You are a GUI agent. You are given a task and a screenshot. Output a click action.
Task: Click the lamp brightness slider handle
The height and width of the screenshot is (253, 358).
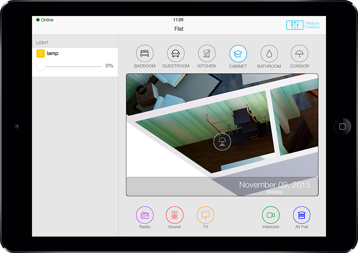(41, 67)
